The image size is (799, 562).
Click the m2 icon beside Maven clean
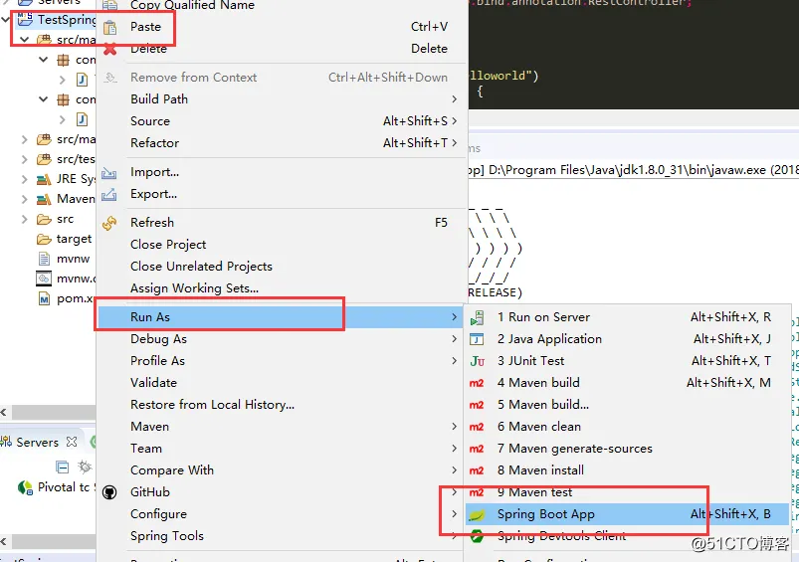click(477, 427)
